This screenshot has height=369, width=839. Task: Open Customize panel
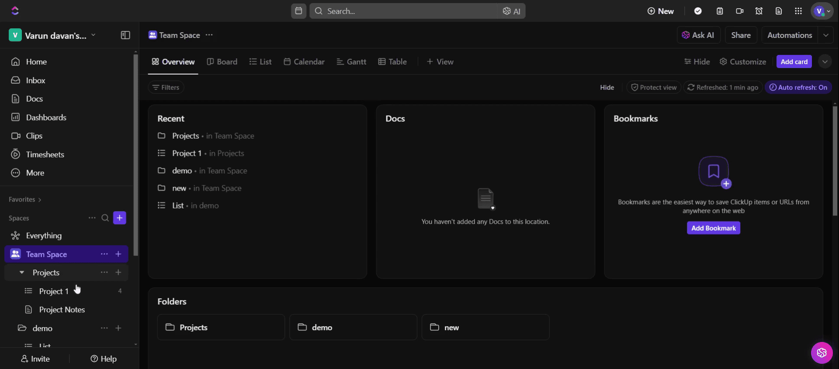point(743,61)
